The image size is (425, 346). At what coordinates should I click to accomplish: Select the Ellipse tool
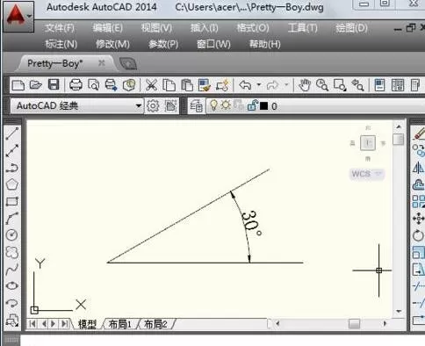12,285
